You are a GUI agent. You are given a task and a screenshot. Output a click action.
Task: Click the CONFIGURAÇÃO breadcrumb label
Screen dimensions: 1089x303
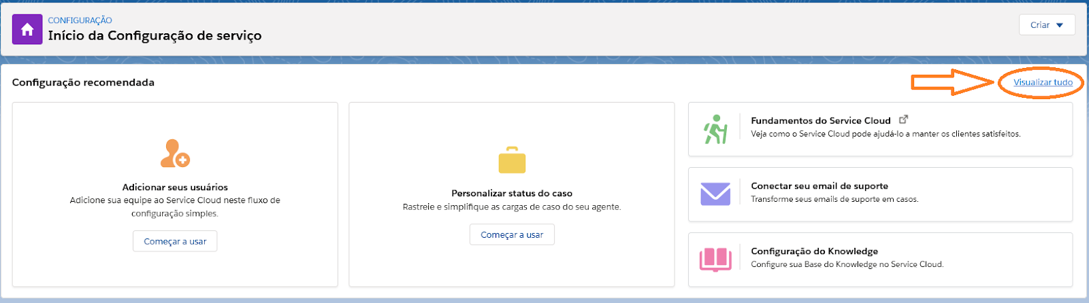(x=80, y=20)
